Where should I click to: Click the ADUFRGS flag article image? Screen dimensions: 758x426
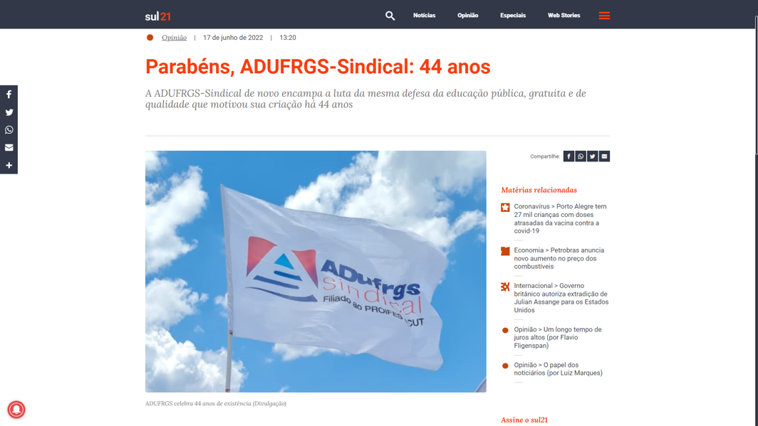point(316,271)
